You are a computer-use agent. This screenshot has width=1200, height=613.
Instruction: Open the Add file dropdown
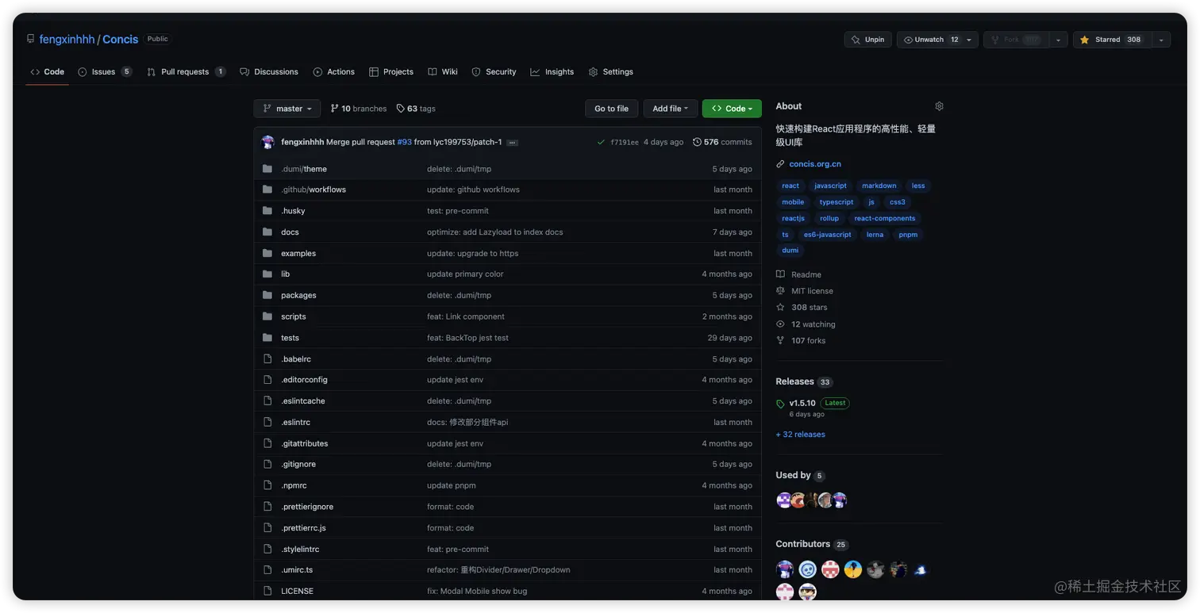pos(671,109)
